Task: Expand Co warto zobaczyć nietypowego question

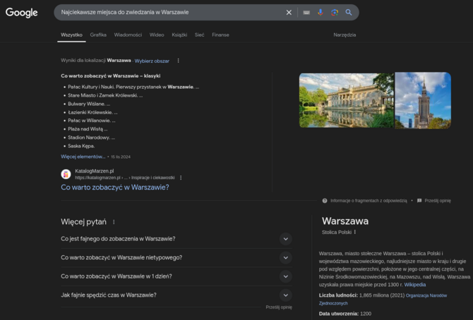Action: [x=176, y=258]
